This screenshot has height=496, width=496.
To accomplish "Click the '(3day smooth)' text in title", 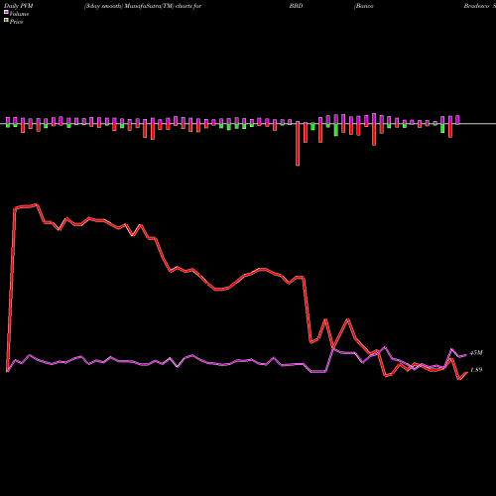I will coord(103,6).
